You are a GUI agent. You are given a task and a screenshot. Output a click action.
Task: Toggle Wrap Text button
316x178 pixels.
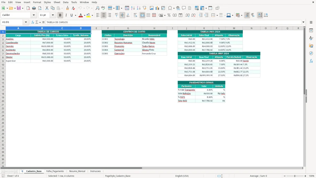[x=135, y=15]
